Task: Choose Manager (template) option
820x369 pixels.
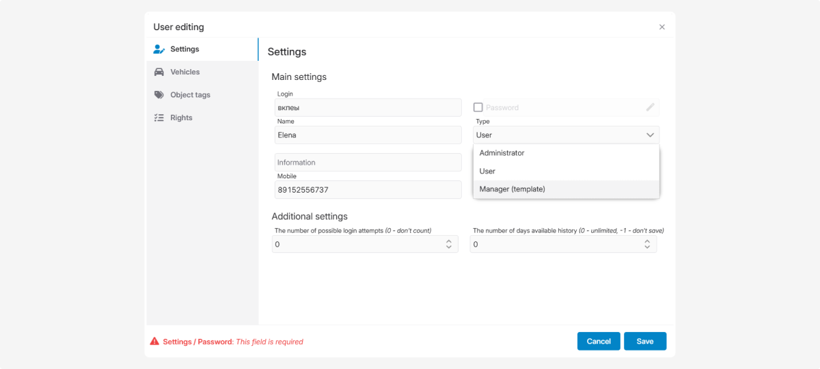Action: 512,189
